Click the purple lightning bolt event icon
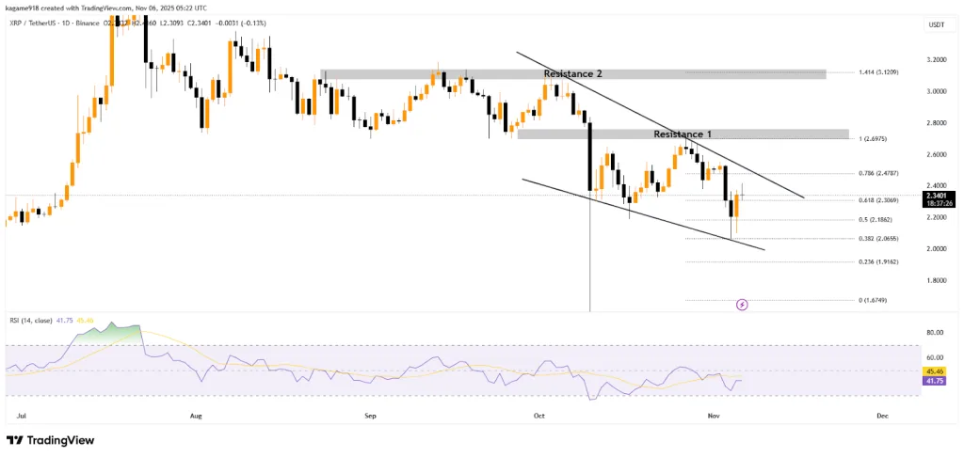The height and width of the screenshot is (457, 964). pos(742,305)
